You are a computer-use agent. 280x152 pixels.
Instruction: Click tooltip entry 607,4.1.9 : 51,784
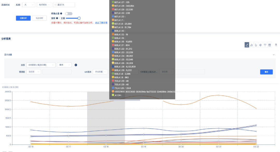click(x=121, y=27)
